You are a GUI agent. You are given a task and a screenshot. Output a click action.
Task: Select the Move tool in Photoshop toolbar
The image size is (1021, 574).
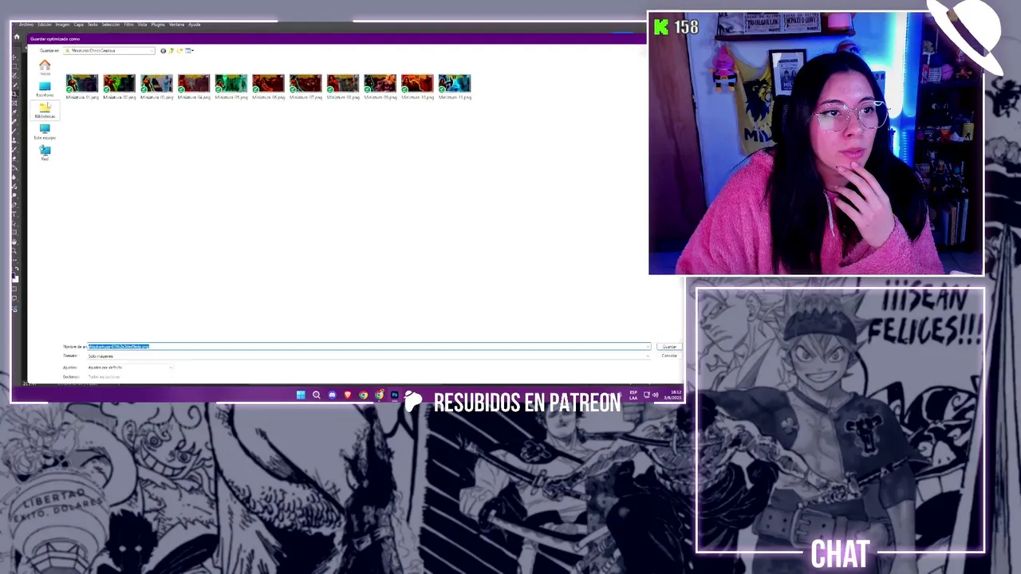pyautogui.click(x=14, y=58)
